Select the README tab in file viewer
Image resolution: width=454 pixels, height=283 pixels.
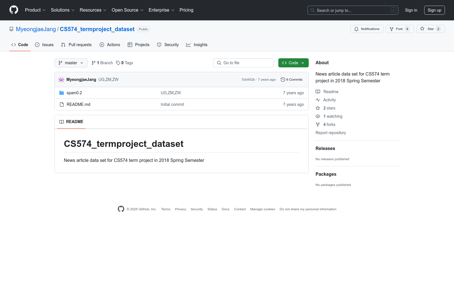click(x=71, y=122)
